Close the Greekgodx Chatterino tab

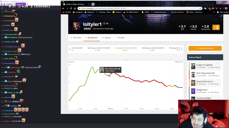(x=24, y=4)
